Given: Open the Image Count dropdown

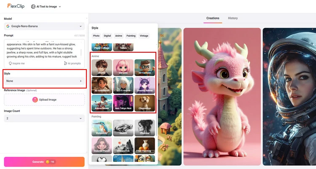Looking at the screenshot, I should pyautogui.click(x=44, y=119).
